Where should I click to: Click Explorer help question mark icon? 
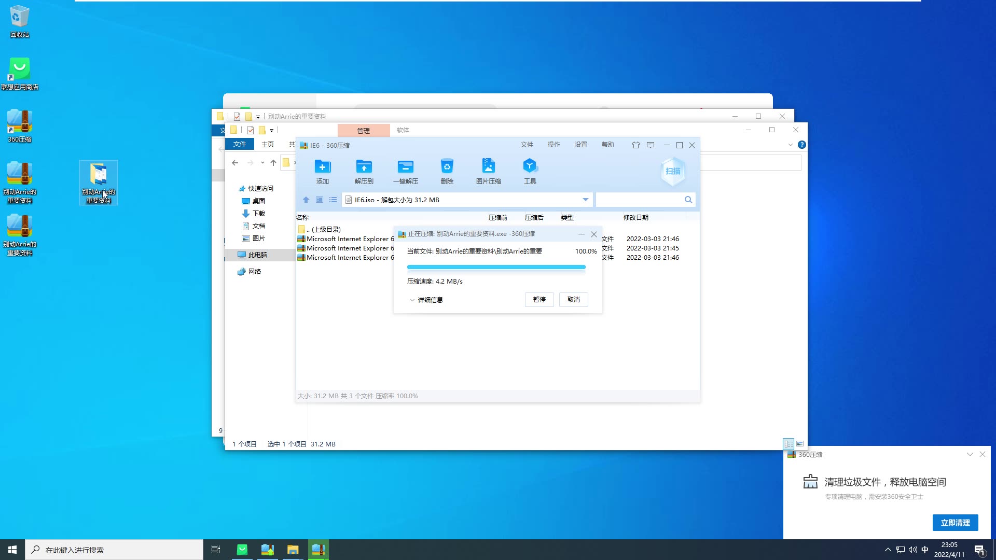click(802, 145)
